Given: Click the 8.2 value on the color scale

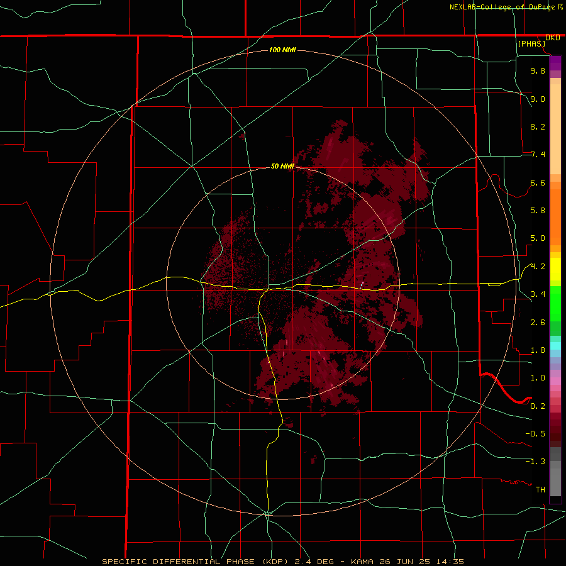Looking at the screenshot, I should [x=538, y=126].
